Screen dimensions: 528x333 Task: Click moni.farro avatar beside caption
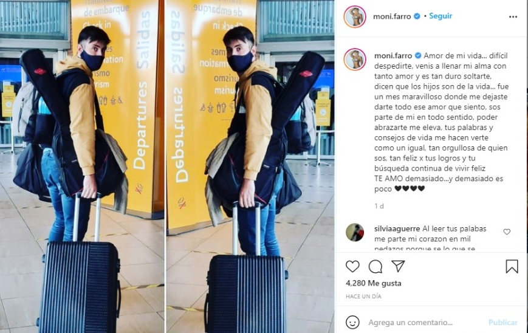[x=355, y=60]
